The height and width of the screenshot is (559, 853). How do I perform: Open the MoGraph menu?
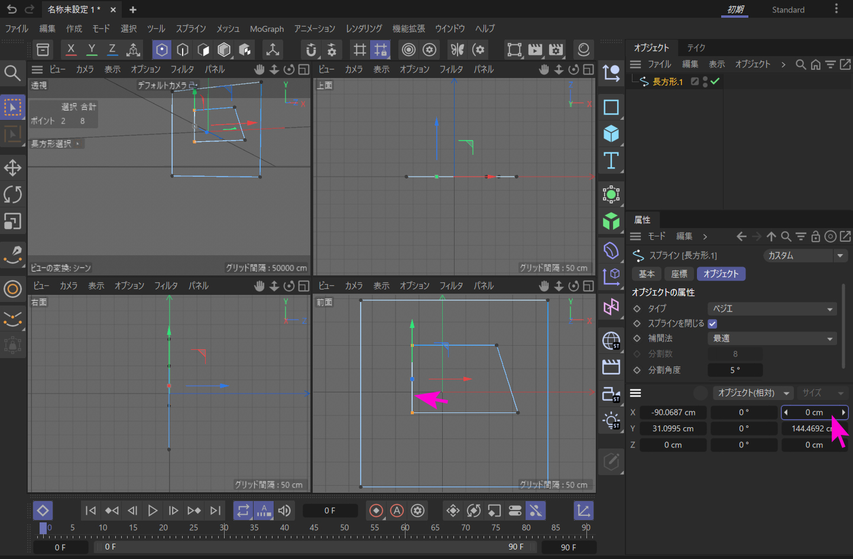tap(267, 28)
